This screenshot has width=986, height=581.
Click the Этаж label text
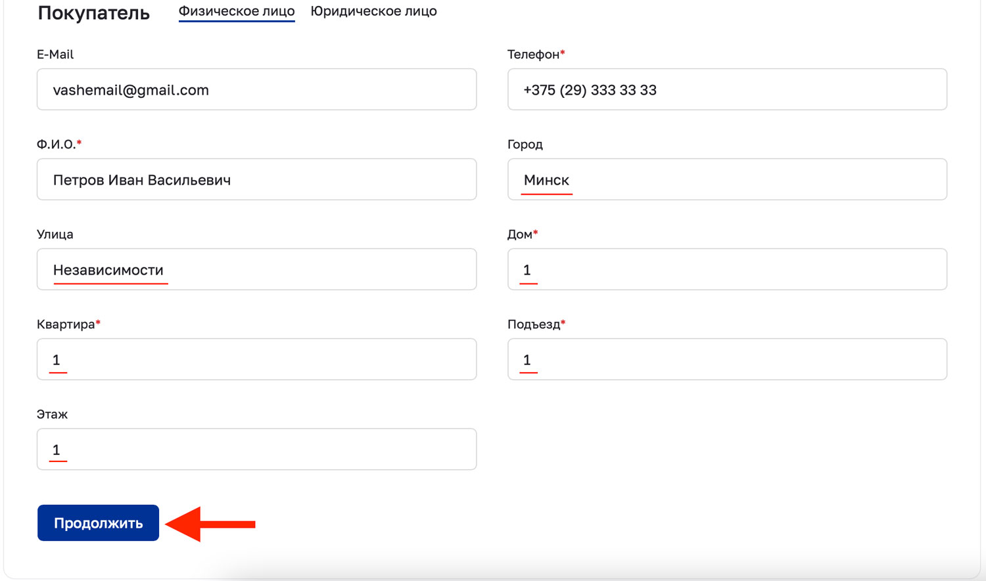click(x=53, y=415)
